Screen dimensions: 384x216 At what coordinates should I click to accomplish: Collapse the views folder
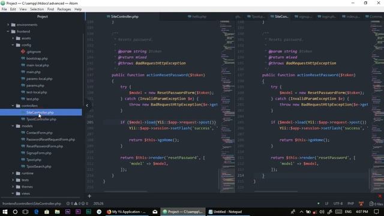[x=13, y=193]
